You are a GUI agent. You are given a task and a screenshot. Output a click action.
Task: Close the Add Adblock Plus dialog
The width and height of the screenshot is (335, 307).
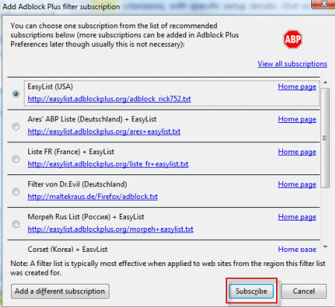(324, 4)
